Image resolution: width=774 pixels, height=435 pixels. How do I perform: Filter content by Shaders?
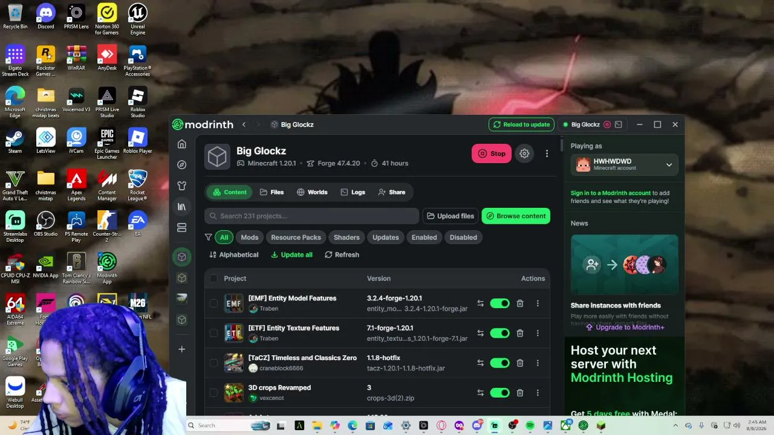(346, 237)
